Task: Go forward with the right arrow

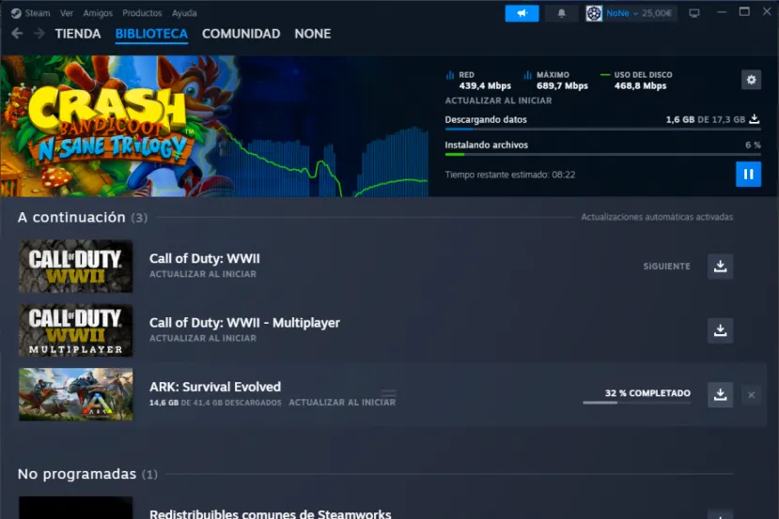Action: point(39,33)
